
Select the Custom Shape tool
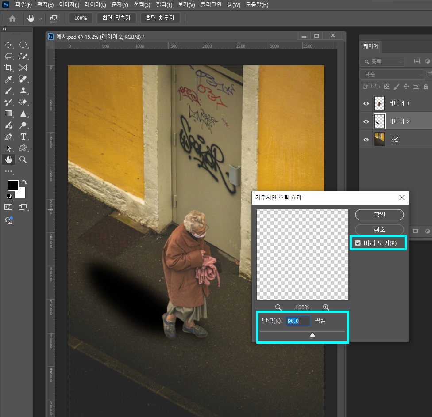(23, 148)
